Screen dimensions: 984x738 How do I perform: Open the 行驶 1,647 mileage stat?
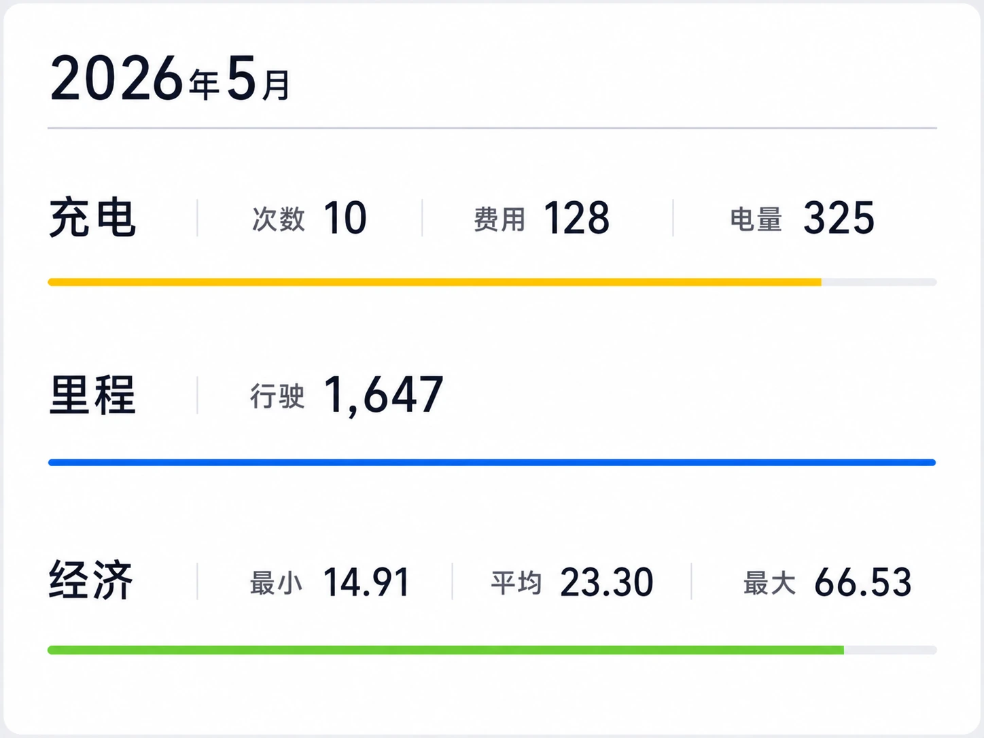tap(347, 395)
